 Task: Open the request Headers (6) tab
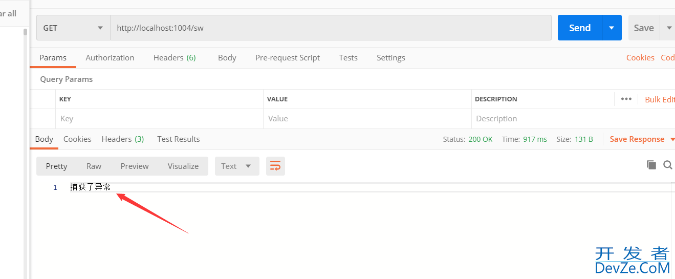(175, 57)
